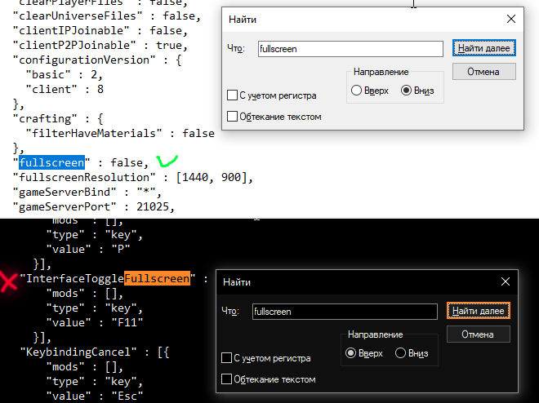Click the 'clientP2PJoinable' : true line
Viewport: 539px width, 403px height.
(100, 45)
